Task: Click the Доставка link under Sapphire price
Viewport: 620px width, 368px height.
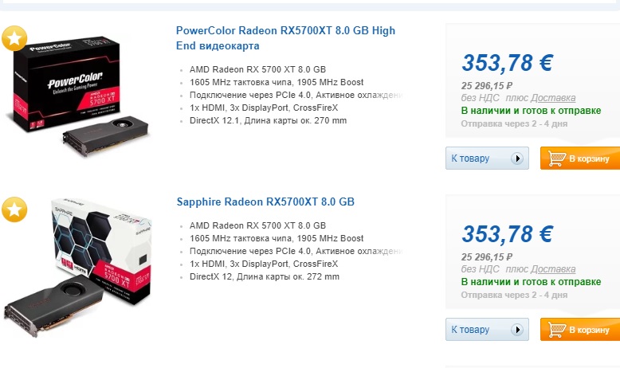Action: [553, 269]
